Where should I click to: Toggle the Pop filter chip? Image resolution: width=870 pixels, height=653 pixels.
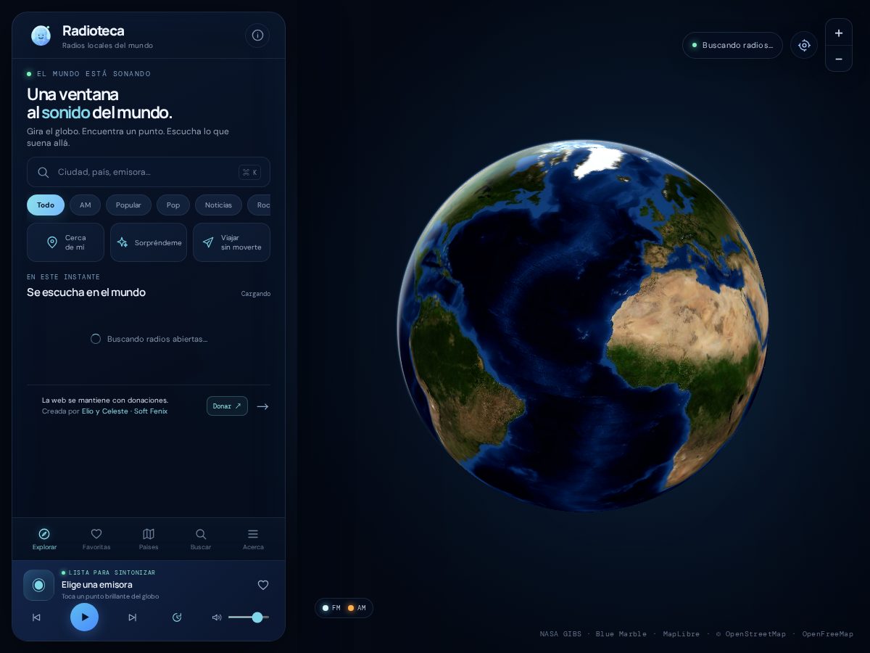point(173,205)
